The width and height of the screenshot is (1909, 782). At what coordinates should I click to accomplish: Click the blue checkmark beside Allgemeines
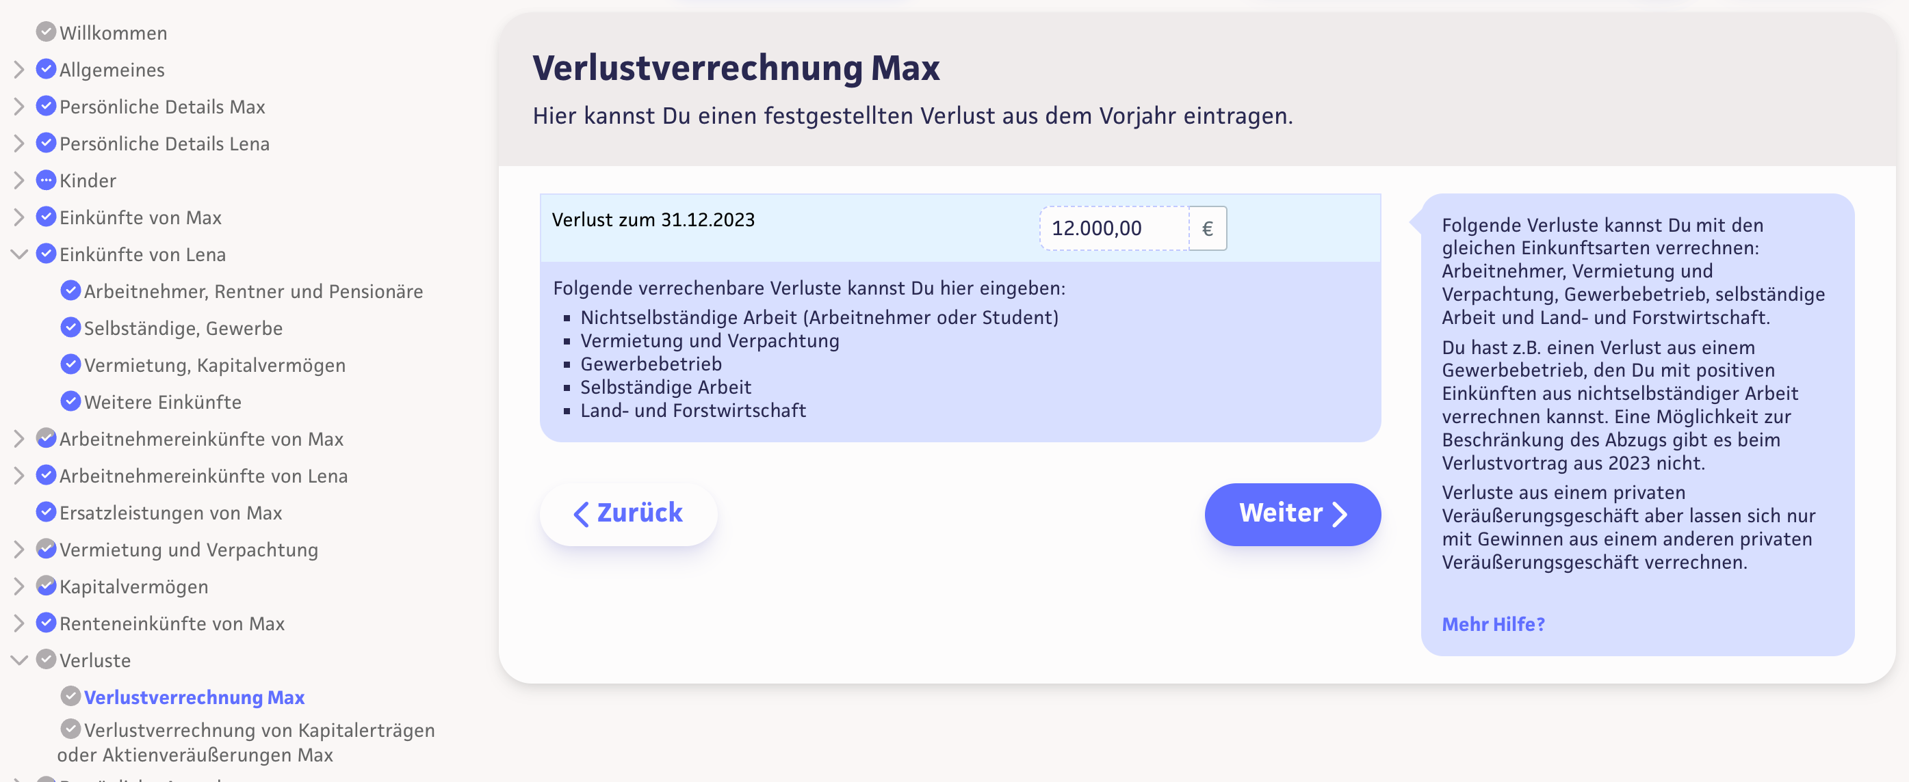coord(46,69)
